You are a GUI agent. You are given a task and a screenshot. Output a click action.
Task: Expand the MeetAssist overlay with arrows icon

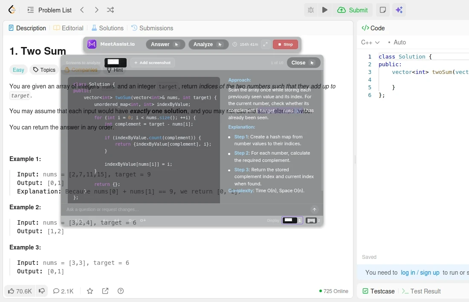pos(265,44)
